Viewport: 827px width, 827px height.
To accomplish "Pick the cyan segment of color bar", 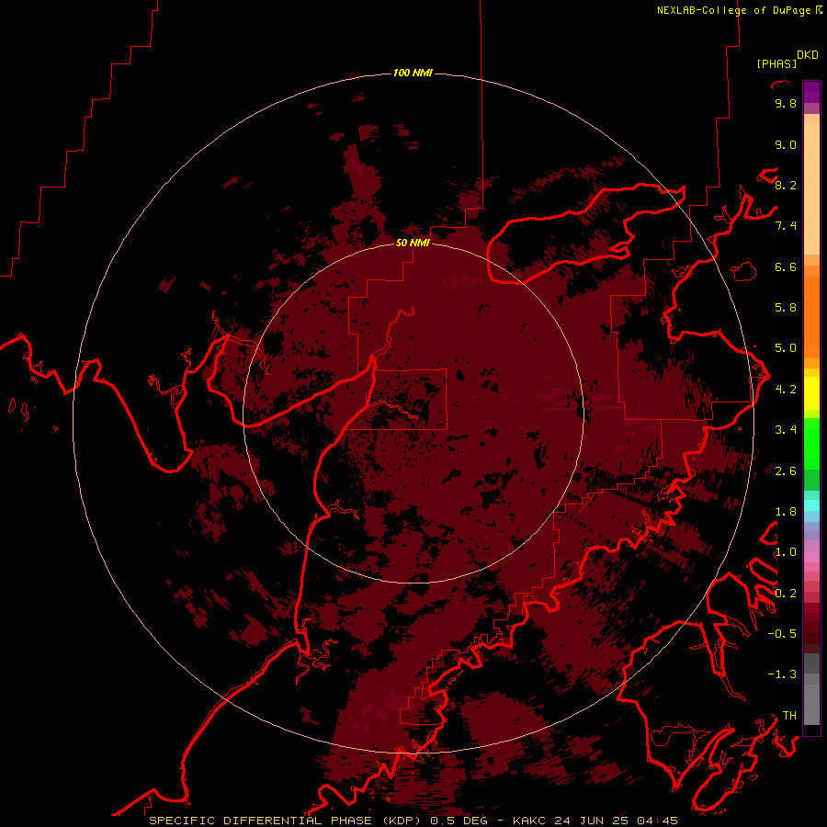I will [811, 505].
